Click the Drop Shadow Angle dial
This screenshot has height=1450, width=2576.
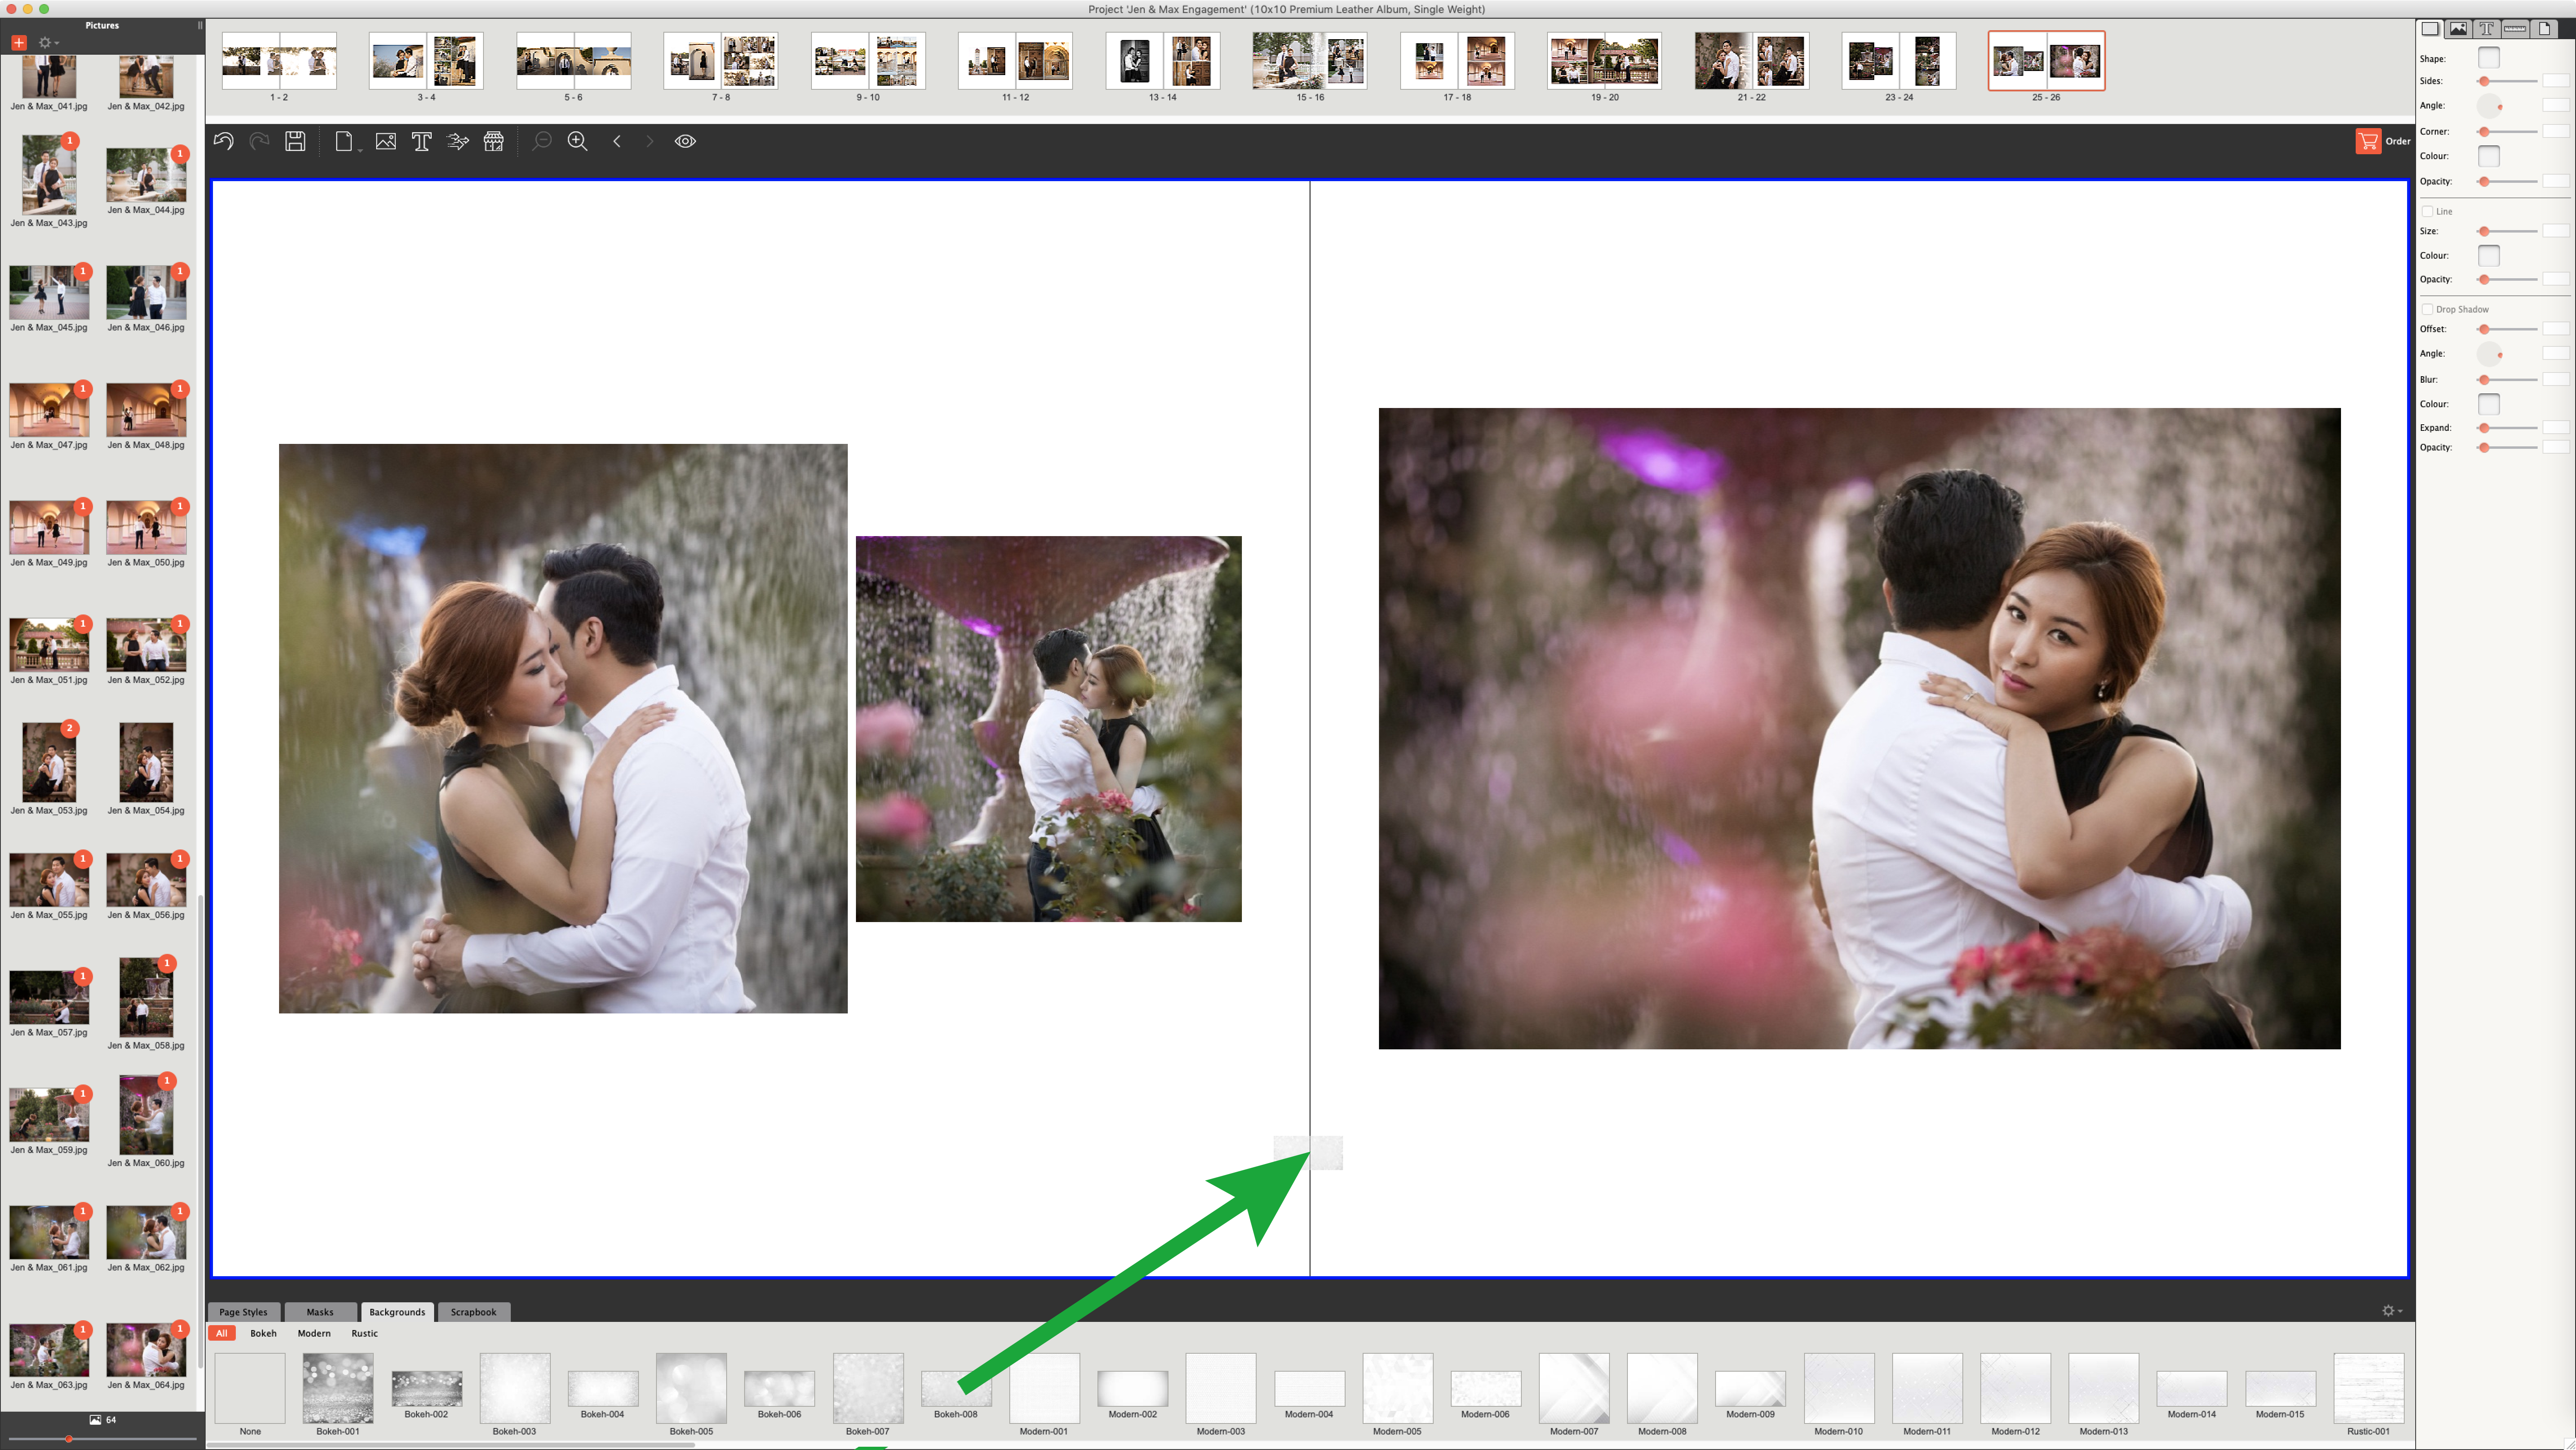2490,354
